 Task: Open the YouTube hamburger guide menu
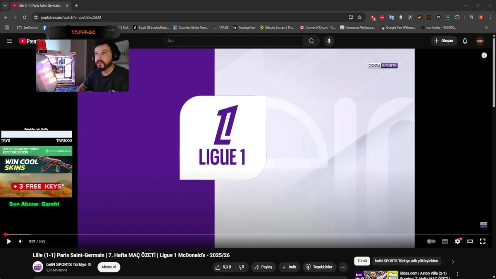point(9,41)
